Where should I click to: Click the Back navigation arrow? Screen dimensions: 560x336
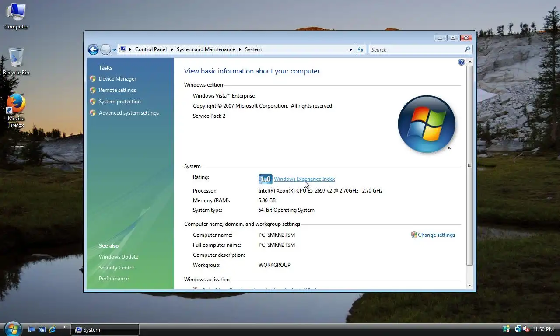[x=93, y=49]
